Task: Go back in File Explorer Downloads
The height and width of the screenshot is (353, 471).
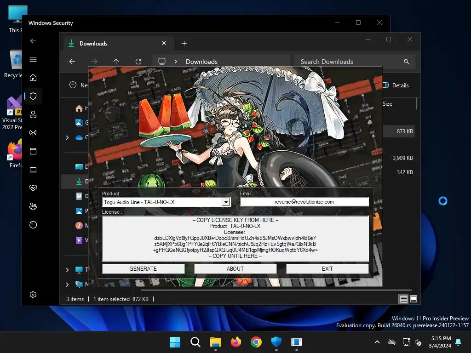Action: tap(72, 62)
